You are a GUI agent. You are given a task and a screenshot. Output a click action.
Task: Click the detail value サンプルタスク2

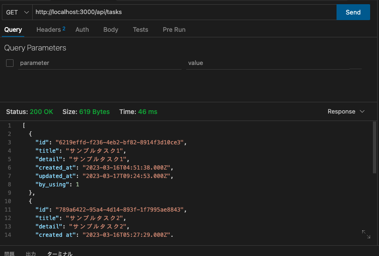click(98, 227)
